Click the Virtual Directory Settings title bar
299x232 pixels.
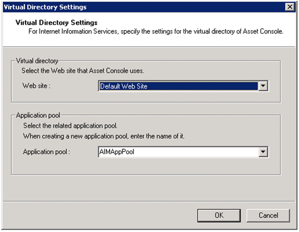[131, 7]
